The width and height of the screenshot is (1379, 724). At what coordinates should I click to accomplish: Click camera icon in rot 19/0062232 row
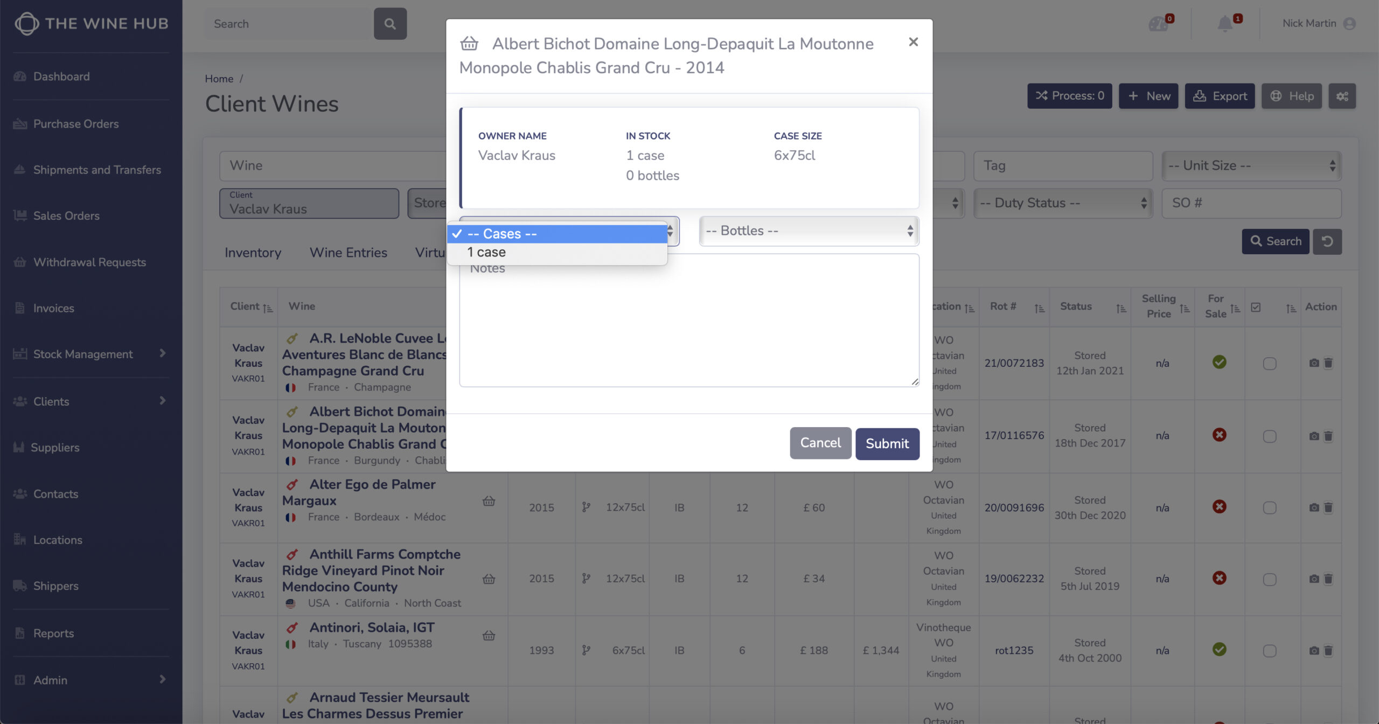(x=1314, y=579)
